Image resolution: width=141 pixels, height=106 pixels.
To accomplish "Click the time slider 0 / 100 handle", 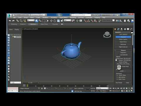I will tap(31, 83).
